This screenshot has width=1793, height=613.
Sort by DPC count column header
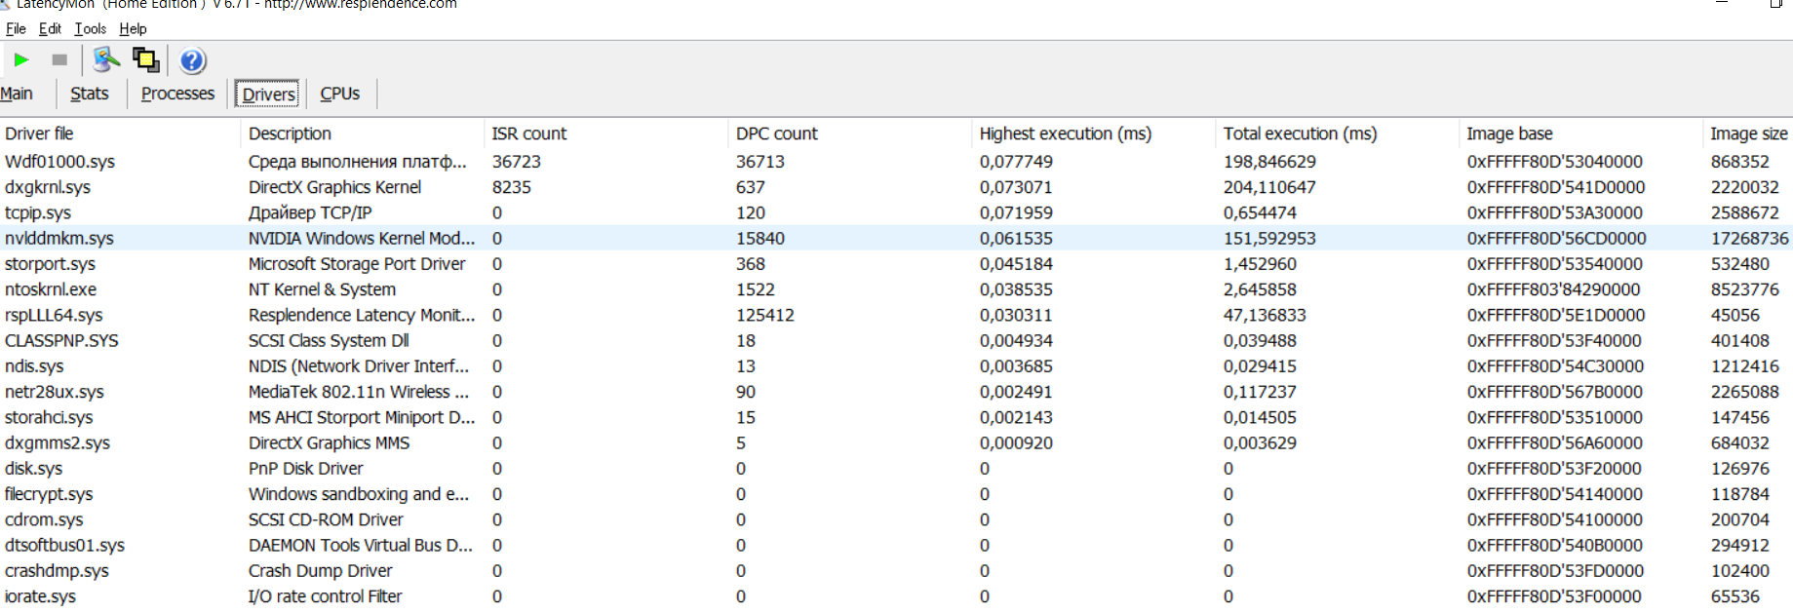coord(776,134)
